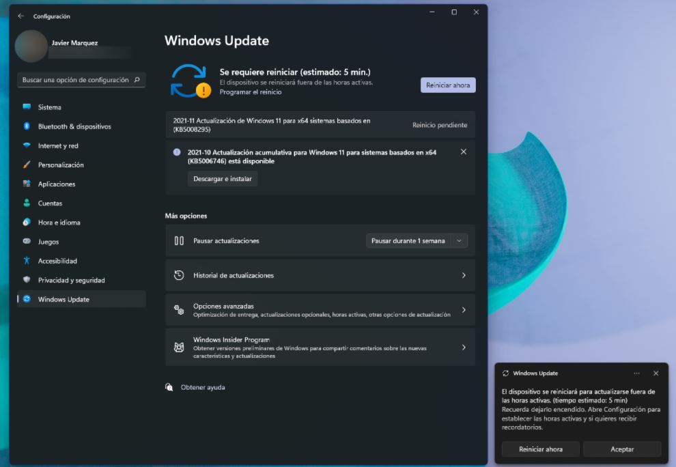
Task: Click the Internet y red wifi icon
Action: tap(27, 145)
